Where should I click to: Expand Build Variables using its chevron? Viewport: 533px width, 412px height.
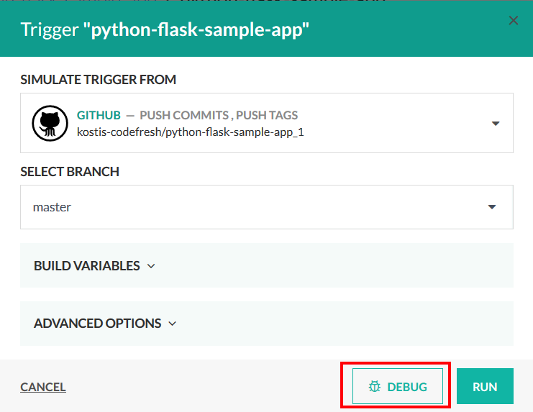151,266
